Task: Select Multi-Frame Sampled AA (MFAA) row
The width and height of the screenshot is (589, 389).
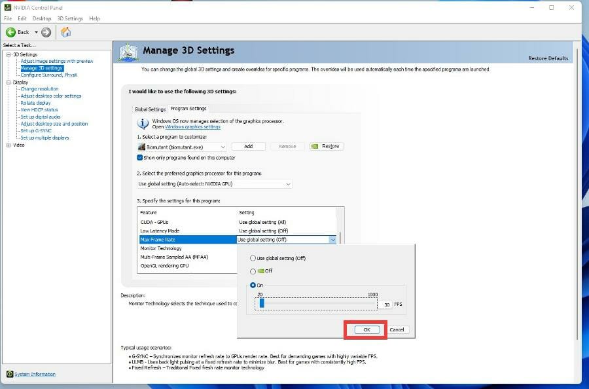Action: [x=188, y=257]
